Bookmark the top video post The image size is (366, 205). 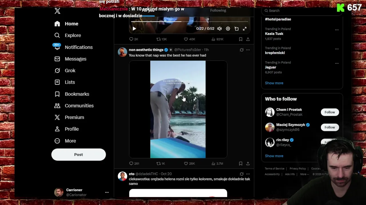(x=240, y=39)
